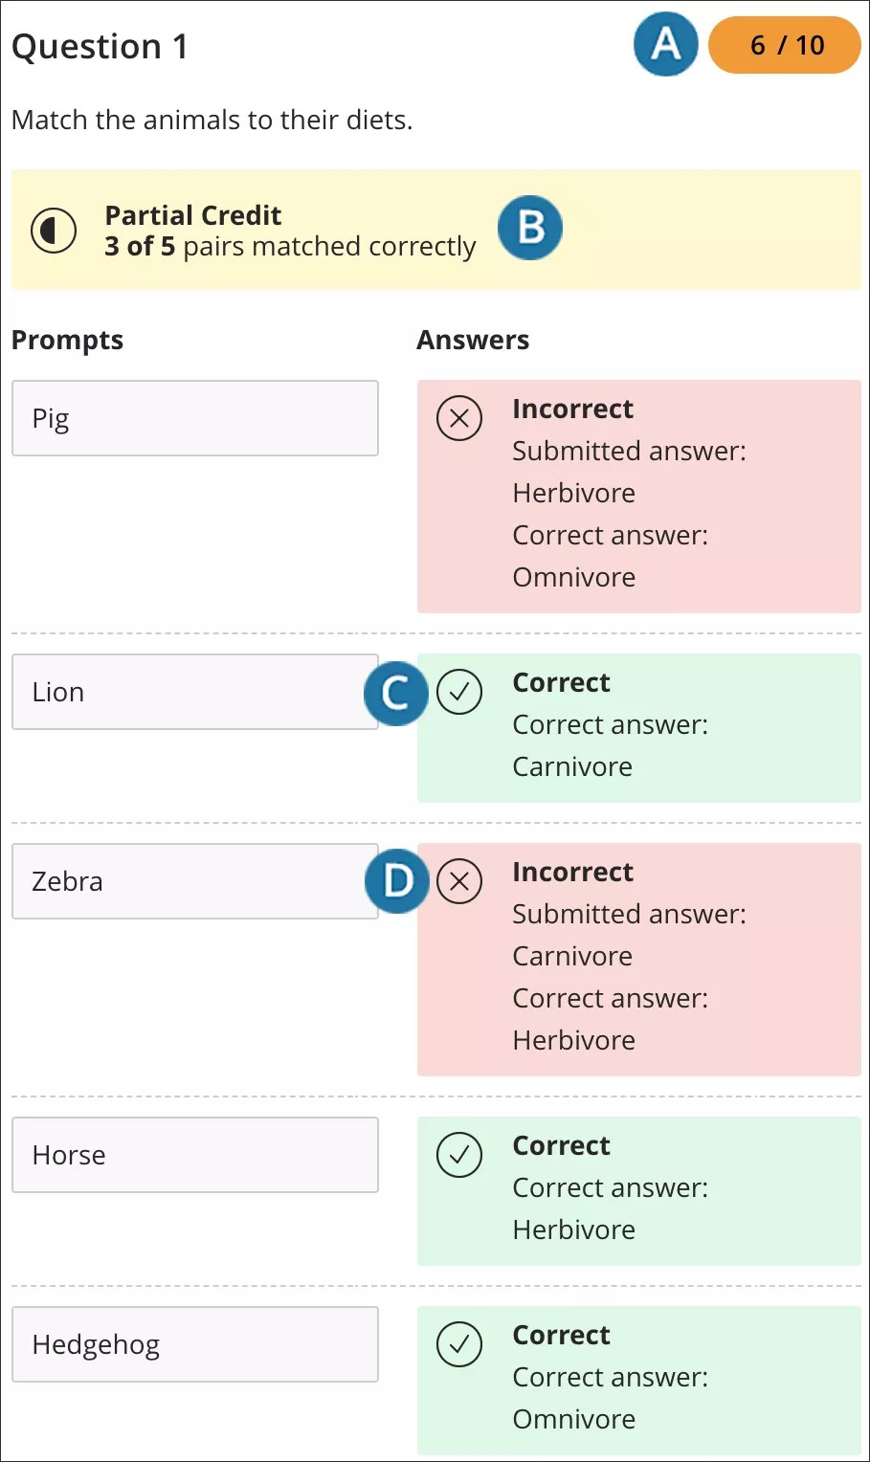Click the callout badge D next to Zebra
This screenshot has width=870, height=1462.
click(395, 881)
